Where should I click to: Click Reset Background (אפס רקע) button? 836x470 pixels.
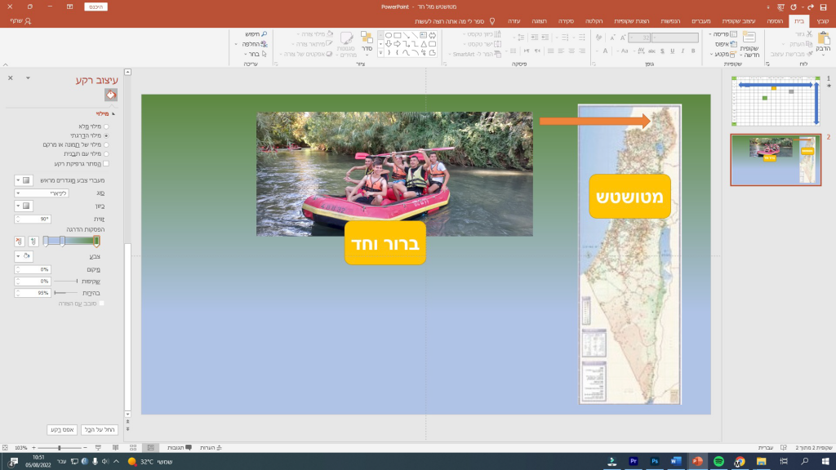(x=62, y=429)
